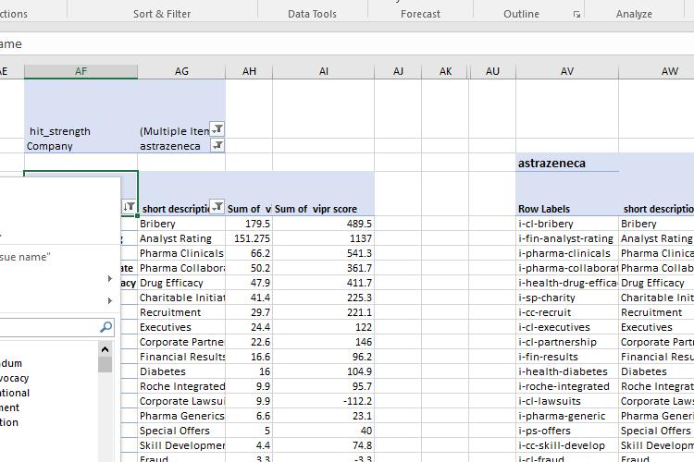Select the 541.3 vipr score cell
The image size is (694, 462).
coord(324,253)
